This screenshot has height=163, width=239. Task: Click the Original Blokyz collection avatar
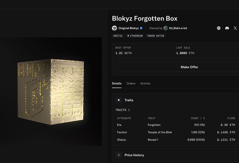pyautogui.click(x=114, y=28)
